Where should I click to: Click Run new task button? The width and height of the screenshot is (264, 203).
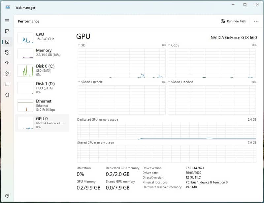coord(233,21)
